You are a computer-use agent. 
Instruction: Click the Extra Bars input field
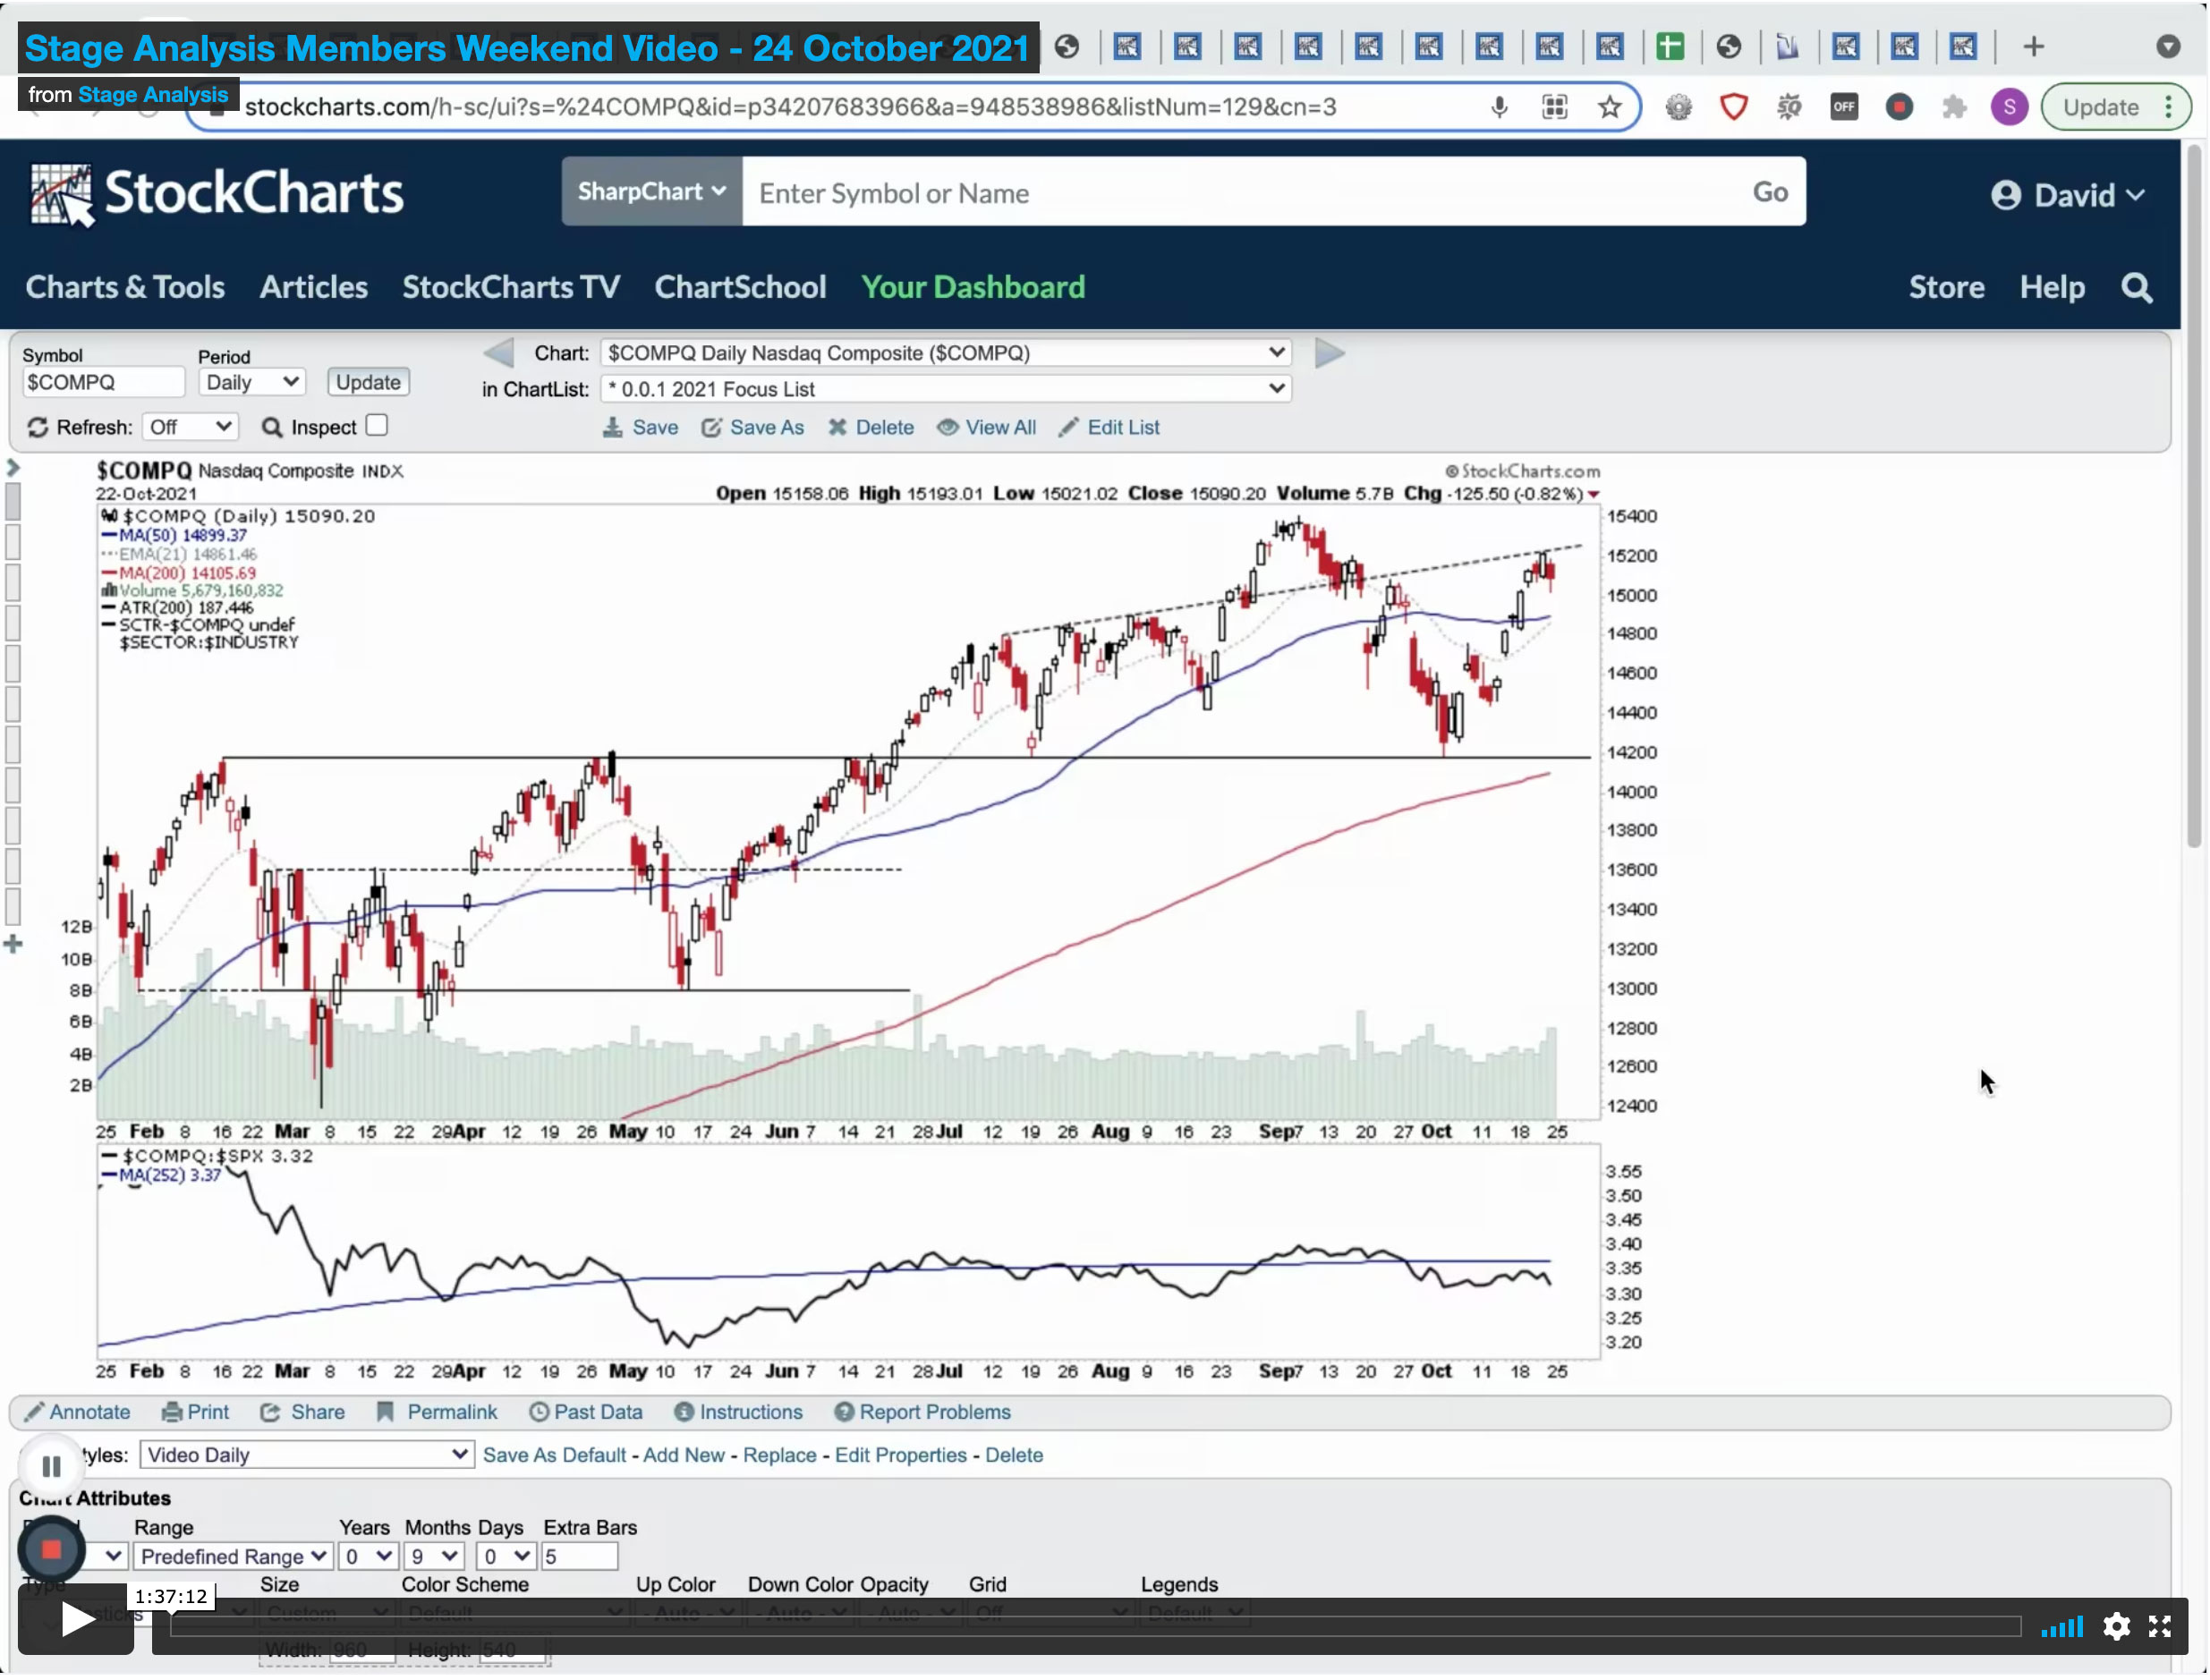pos(579,1557)
